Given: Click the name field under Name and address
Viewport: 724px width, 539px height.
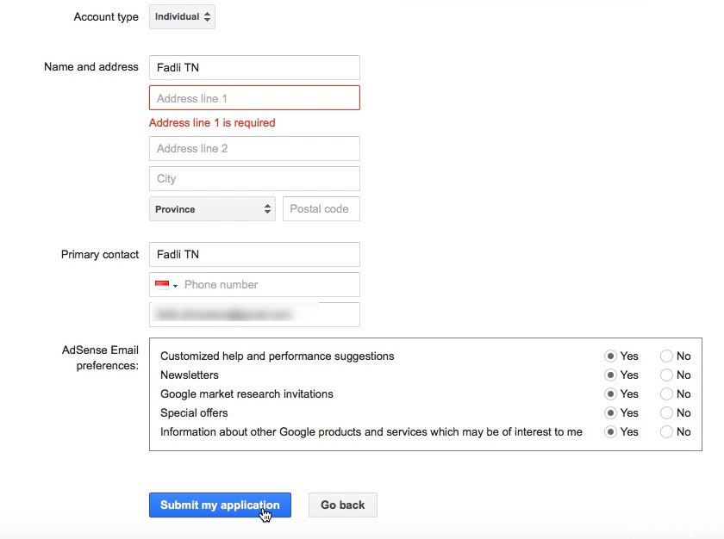Looking at the screenshot, I should tap(254, 68).
